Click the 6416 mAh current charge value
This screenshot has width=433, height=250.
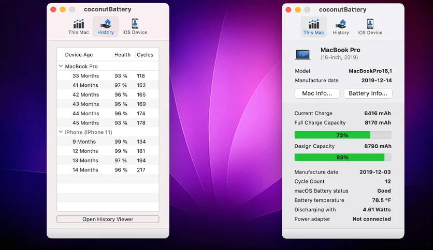pos(378,113)
